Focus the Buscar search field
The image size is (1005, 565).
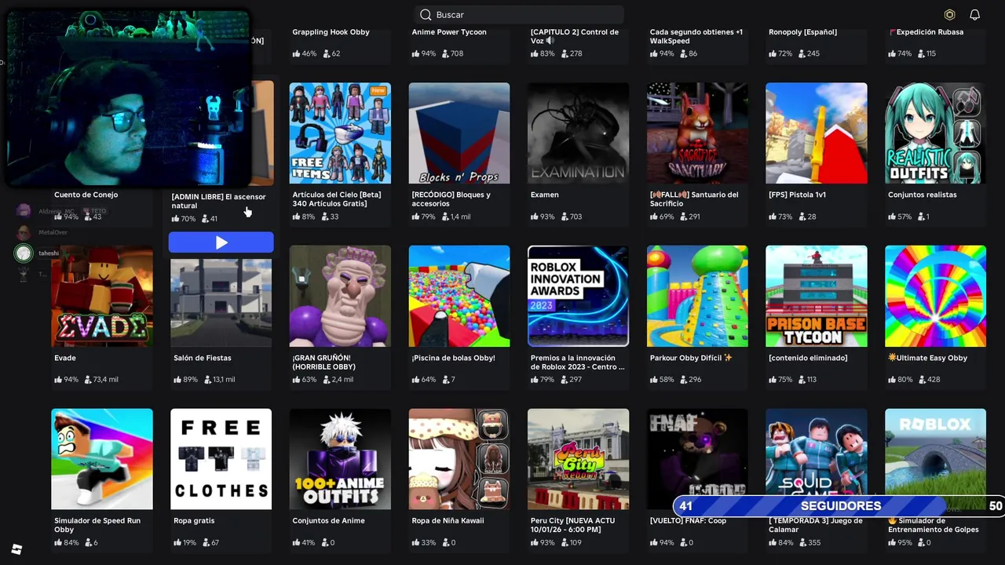pos(519,15)
